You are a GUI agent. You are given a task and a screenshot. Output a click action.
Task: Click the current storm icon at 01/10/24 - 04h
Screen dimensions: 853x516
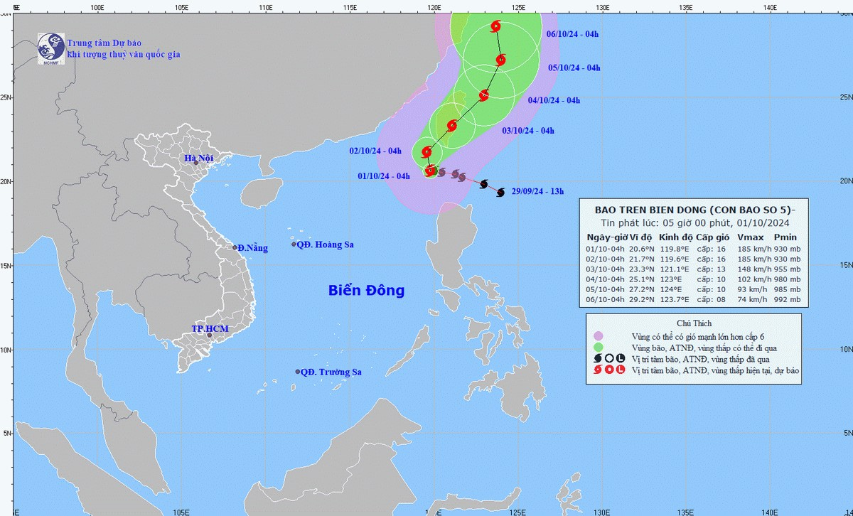[x=429, y=170]
